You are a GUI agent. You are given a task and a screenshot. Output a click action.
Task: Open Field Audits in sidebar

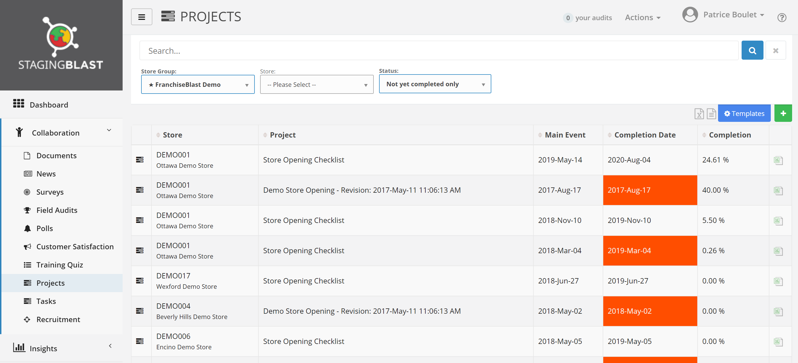[57, 210]
